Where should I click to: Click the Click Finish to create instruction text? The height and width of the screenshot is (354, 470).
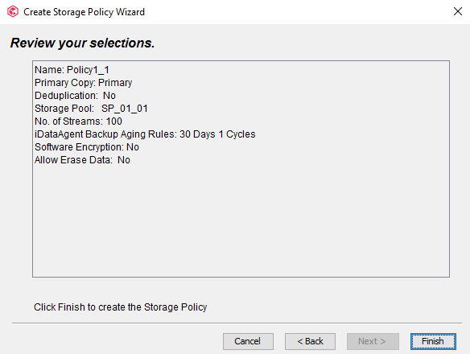tap(120, 307)
